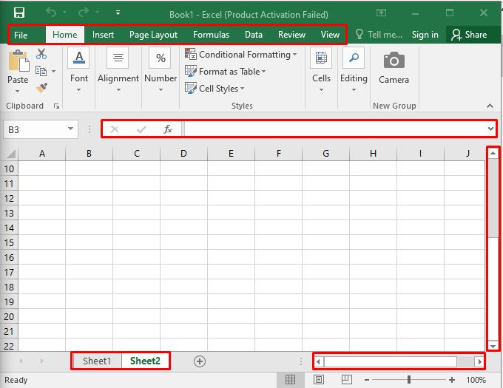Select the row 15 header
Viewport: 503px width, 388px height.
(9, 242)
